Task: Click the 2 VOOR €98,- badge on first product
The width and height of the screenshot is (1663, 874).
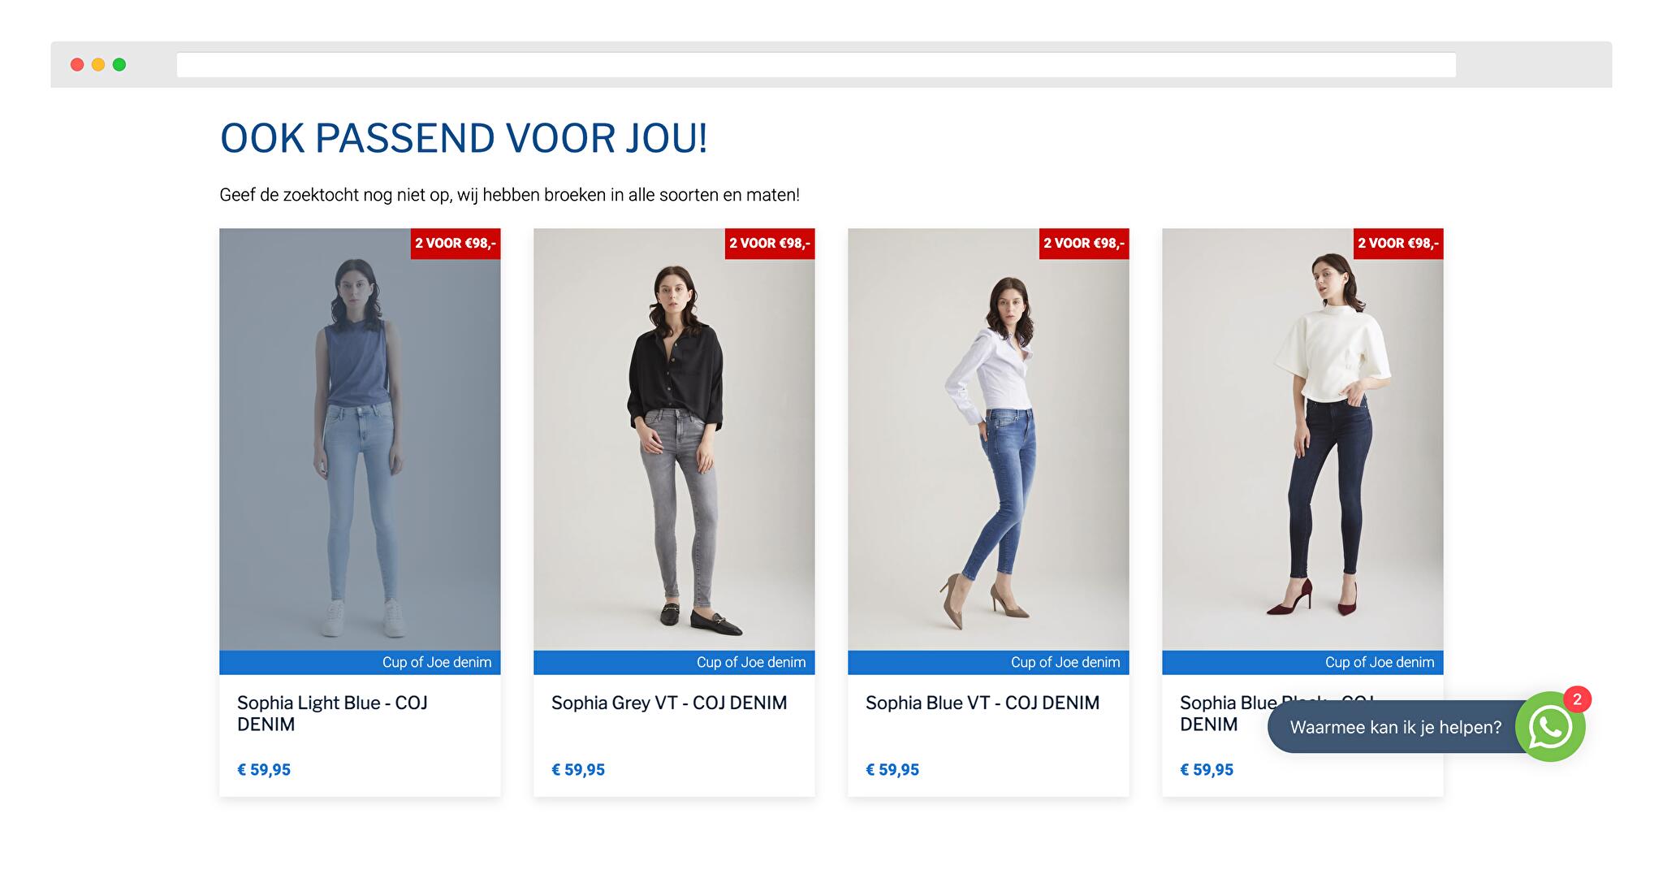Action: pos(456,244)
